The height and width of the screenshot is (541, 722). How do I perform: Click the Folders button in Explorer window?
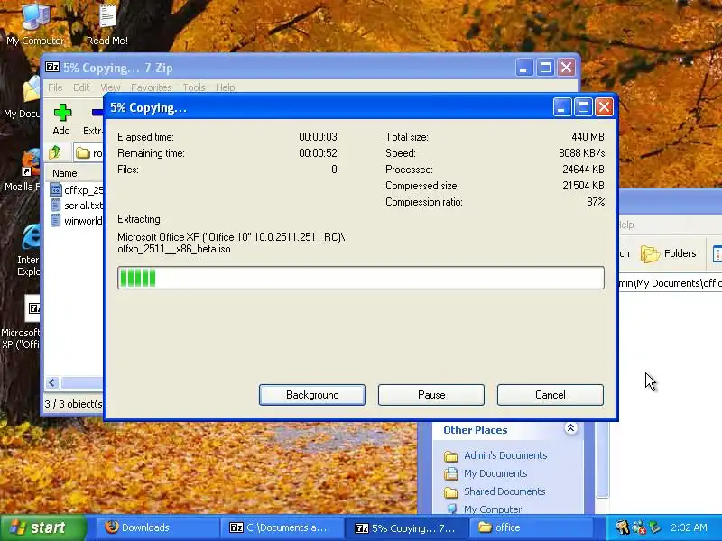click(x=668, y=253)
